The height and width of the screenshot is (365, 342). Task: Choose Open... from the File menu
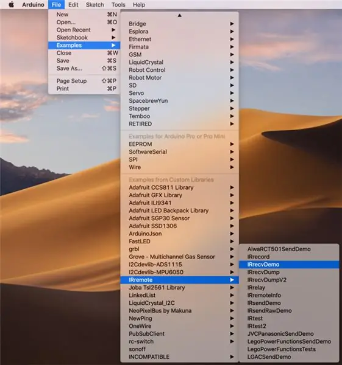tap(84, 22)
